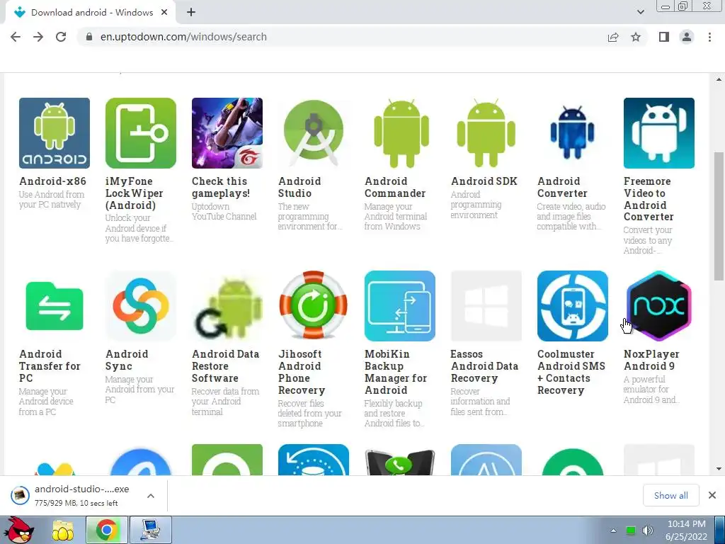The width and height of the screenshot is (725, 544).
Task: Click the page vertical scrollbar thumb
Action: coord(719,215)
